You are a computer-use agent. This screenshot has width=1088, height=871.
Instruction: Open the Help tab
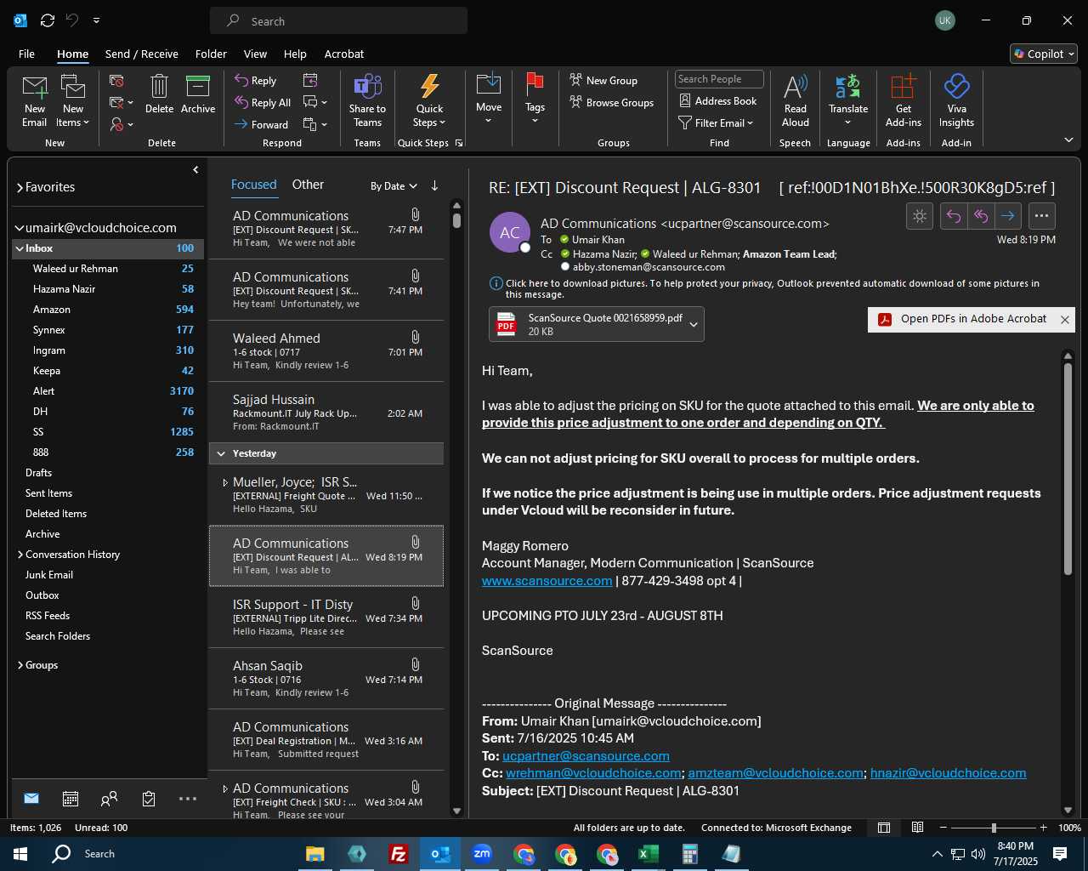click(x=295, y=54)
